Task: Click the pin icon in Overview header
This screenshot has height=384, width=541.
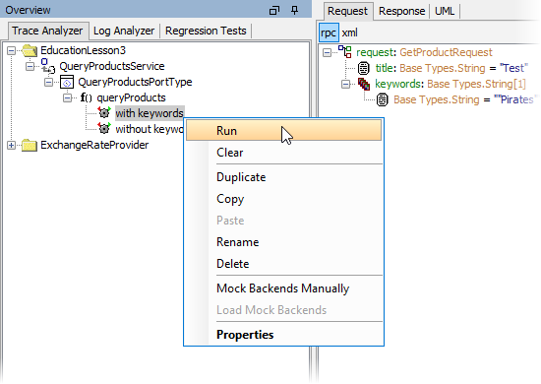Action: point(294,10)
